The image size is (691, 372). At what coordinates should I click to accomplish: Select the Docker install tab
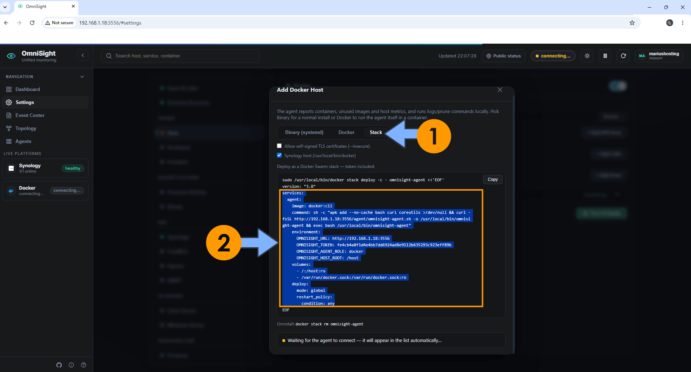(x=346, y=133)
